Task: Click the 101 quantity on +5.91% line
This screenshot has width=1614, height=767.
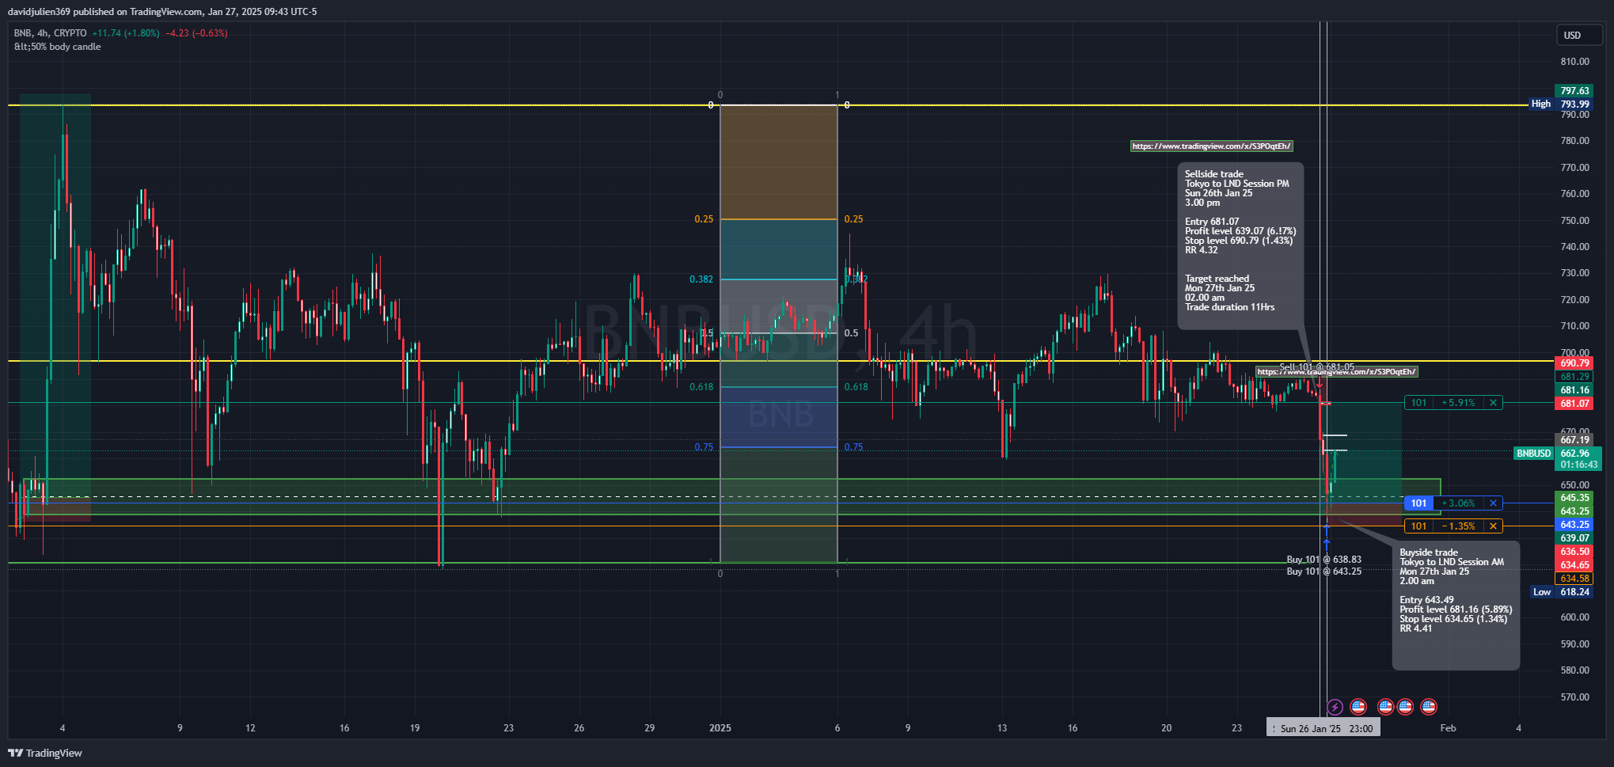Action: pos(1419,403)
